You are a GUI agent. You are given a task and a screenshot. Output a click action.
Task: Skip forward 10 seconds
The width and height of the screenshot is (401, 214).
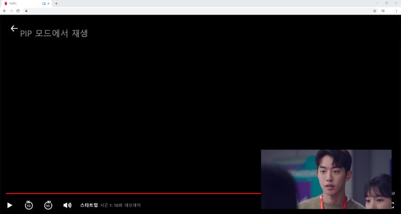(x=48, y=205)
